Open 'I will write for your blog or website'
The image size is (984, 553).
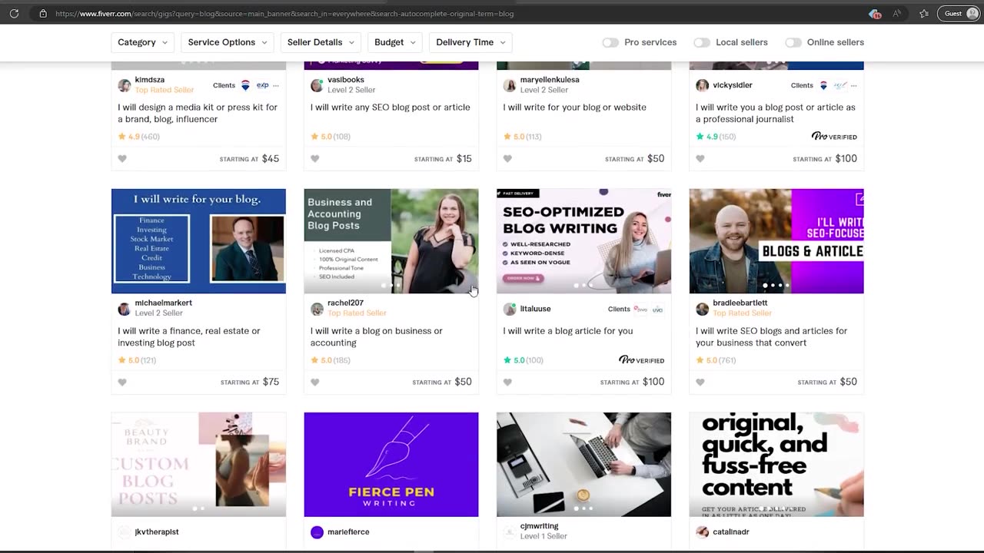click(575, 108)
